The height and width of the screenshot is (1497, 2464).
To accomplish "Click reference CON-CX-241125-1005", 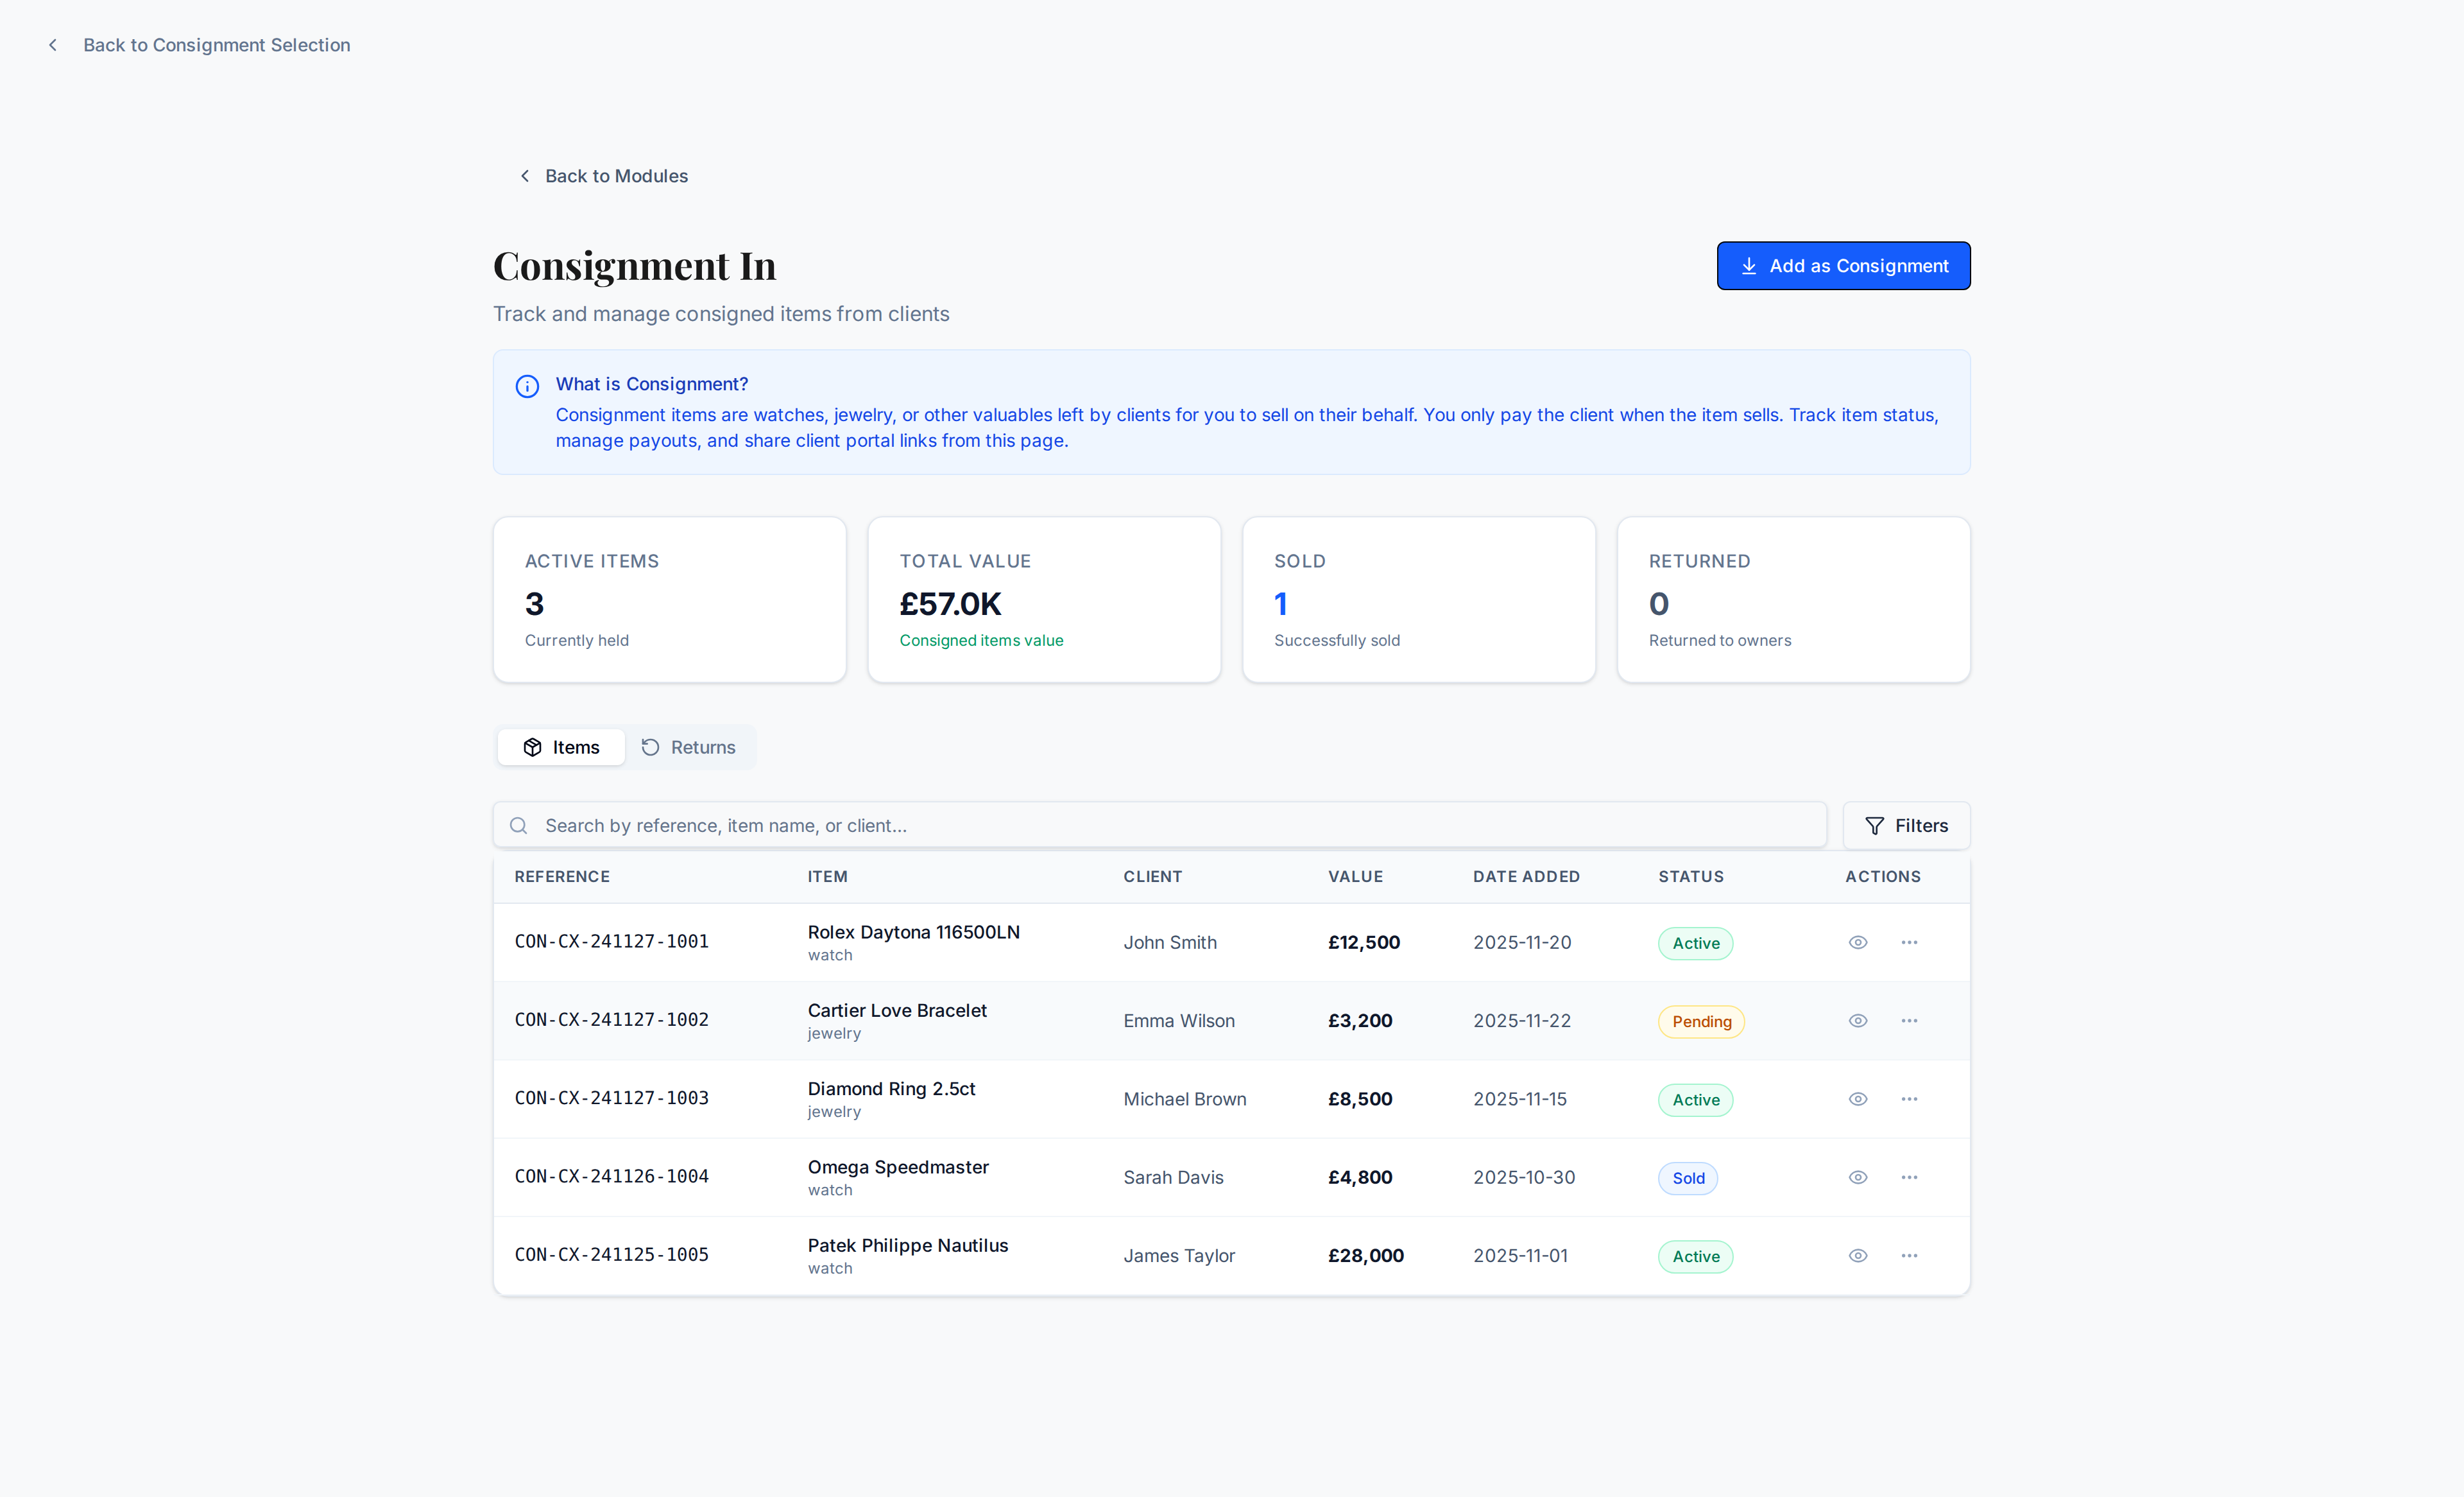I will [x=612, y=1255].
